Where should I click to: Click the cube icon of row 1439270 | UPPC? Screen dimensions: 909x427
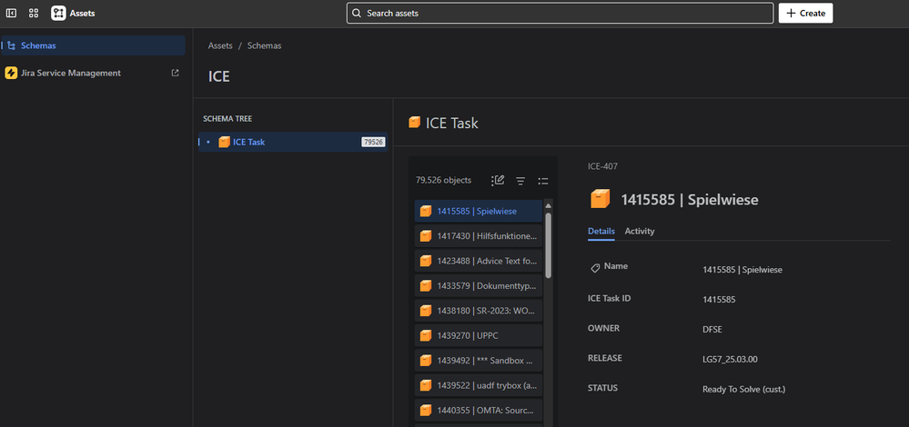[426, 335]
